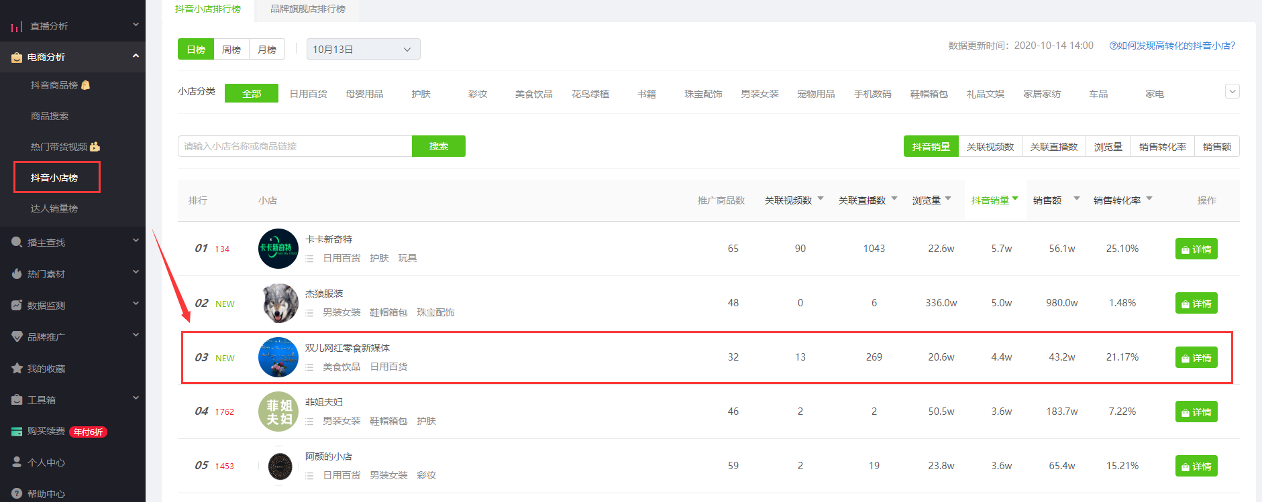Open 达人销量榜 in sidebar
The width and height of the screenshot is (1262, 502).
coord(54,208)
